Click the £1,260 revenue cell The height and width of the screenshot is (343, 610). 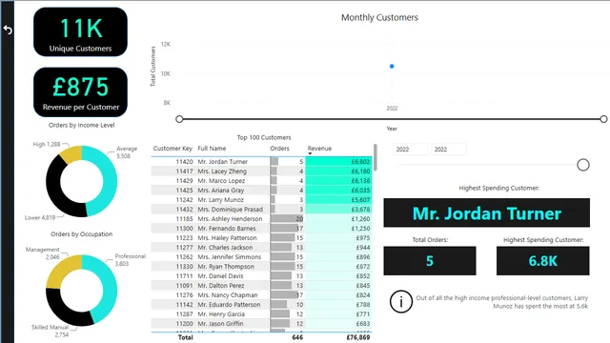338,219
